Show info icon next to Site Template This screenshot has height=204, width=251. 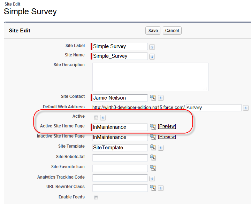[161, 148]
